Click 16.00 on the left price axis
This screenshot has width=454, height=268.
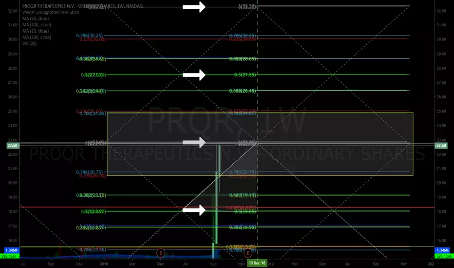(x=13, y=241)
